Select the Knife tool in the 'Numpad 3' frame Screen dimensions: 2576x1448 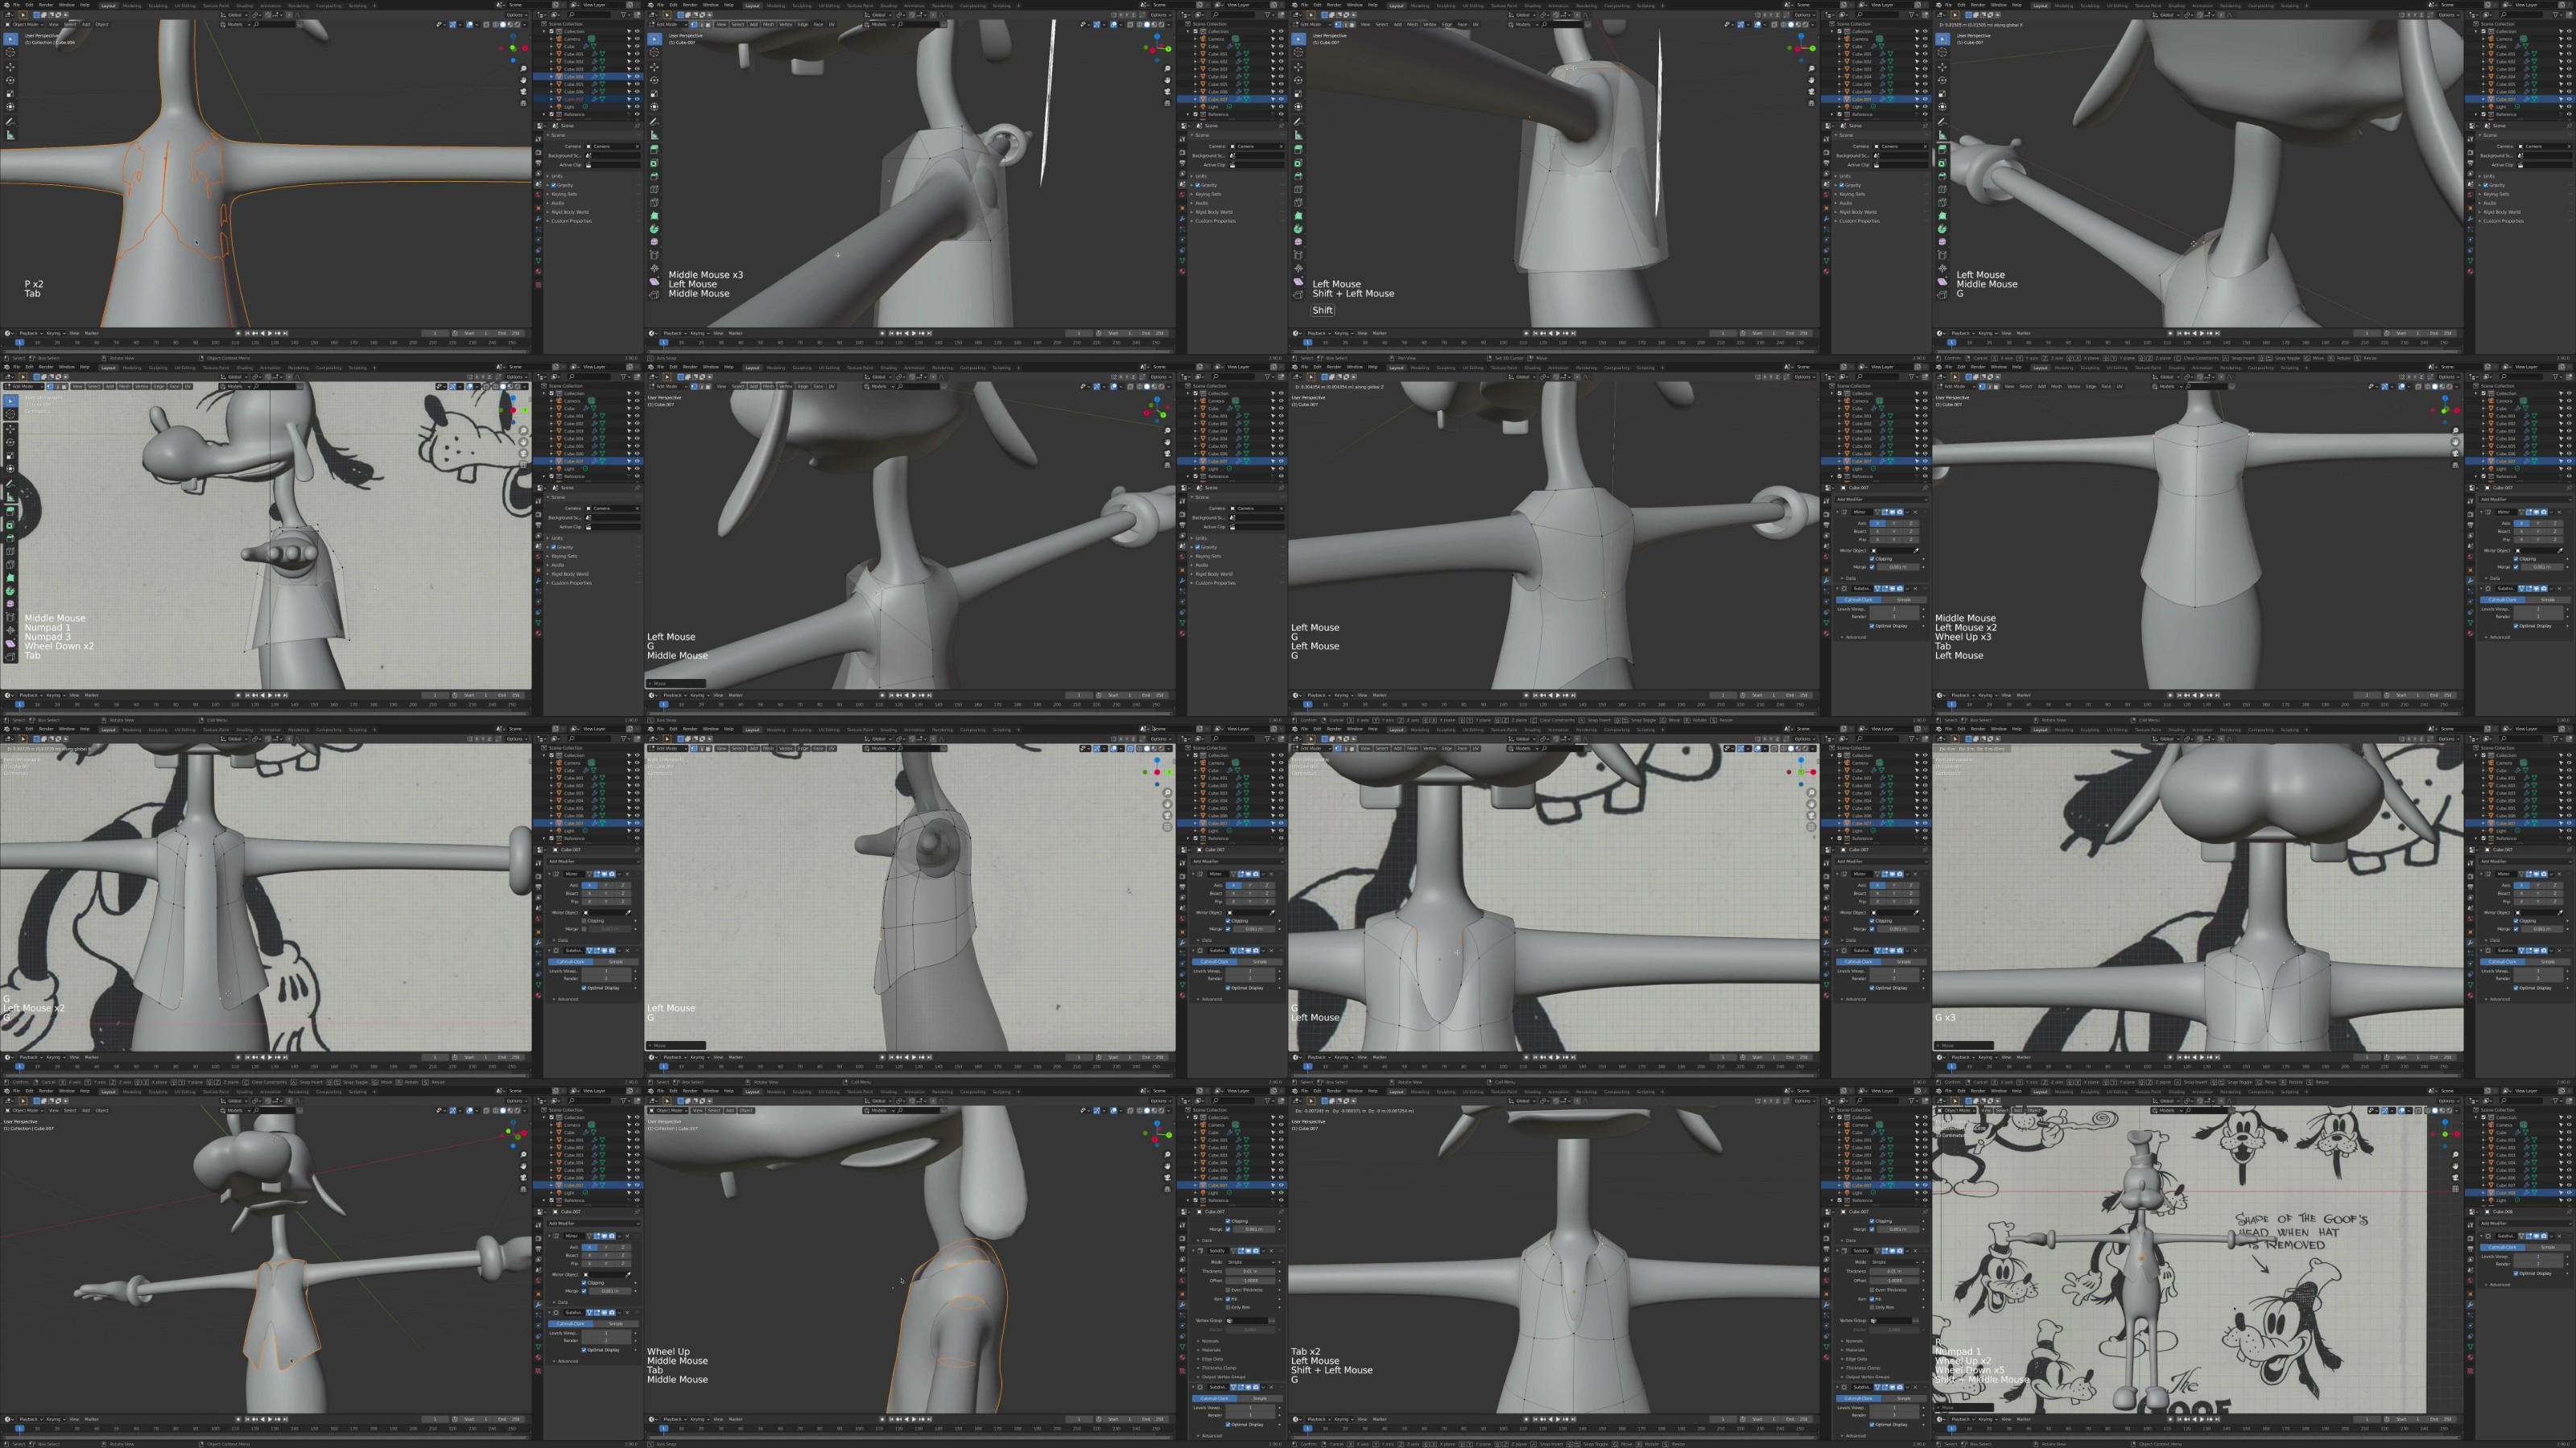[10, 565]
